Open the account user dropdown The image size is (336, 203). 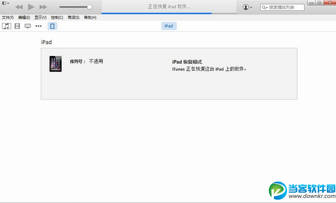[x=248, y=7]
